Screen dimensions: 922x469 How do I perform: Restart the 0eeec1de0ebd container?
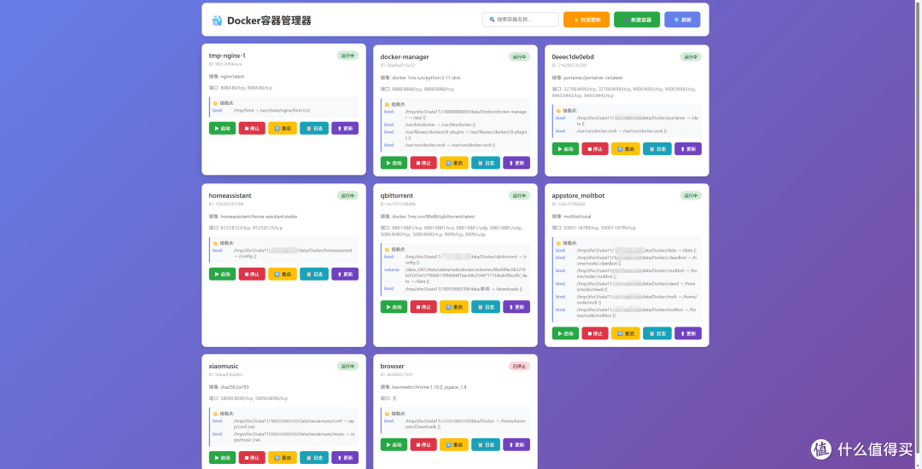point(626,148)
